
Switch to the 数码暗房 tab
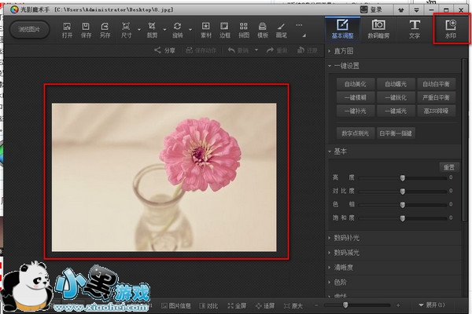(378, 29)
